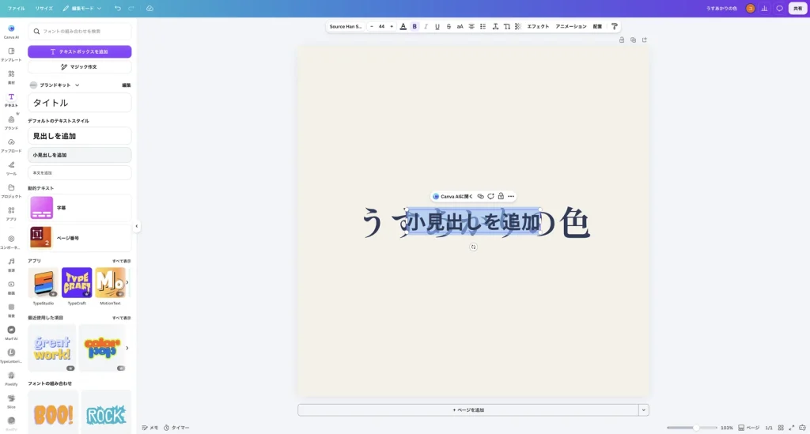The image size is (810, 434).
Task: Open エフェクト (Effects) panel
Action: point(538,26)
